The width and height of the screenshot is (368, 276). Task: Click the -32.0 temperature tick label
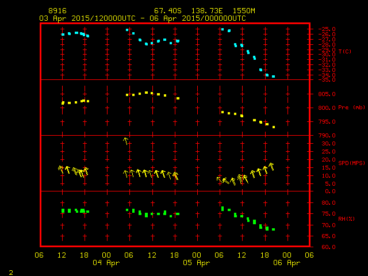pos(327,65)
